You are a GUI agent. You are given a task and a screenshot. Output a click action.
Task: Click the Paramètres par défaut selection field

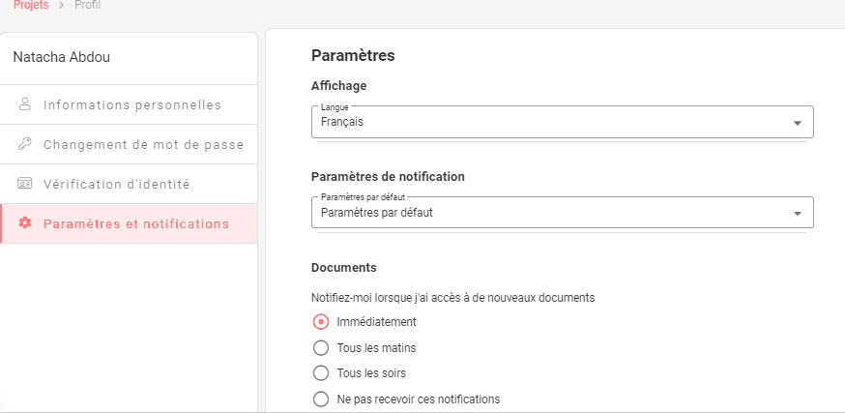click(551, 213)
